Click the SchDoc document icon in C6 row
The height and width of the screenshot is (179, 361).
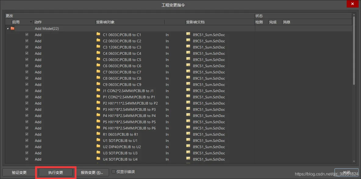(188, 65)
